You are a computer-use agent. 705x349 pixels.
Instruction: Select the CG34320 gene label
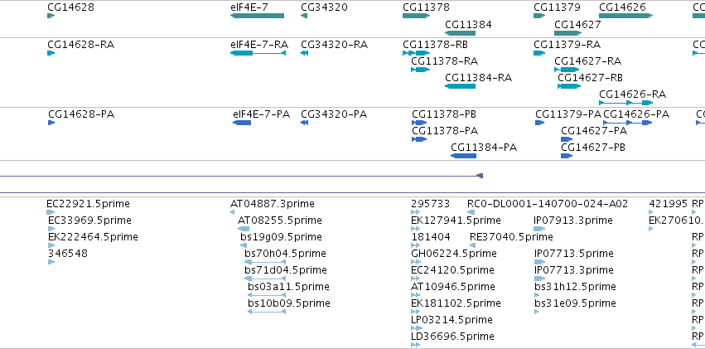[324, 7]
